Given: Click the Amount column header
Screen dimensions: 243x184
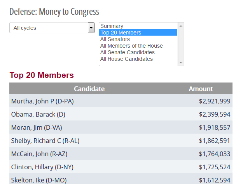Looking at the screenshot, I should click(x=201, y=89).
